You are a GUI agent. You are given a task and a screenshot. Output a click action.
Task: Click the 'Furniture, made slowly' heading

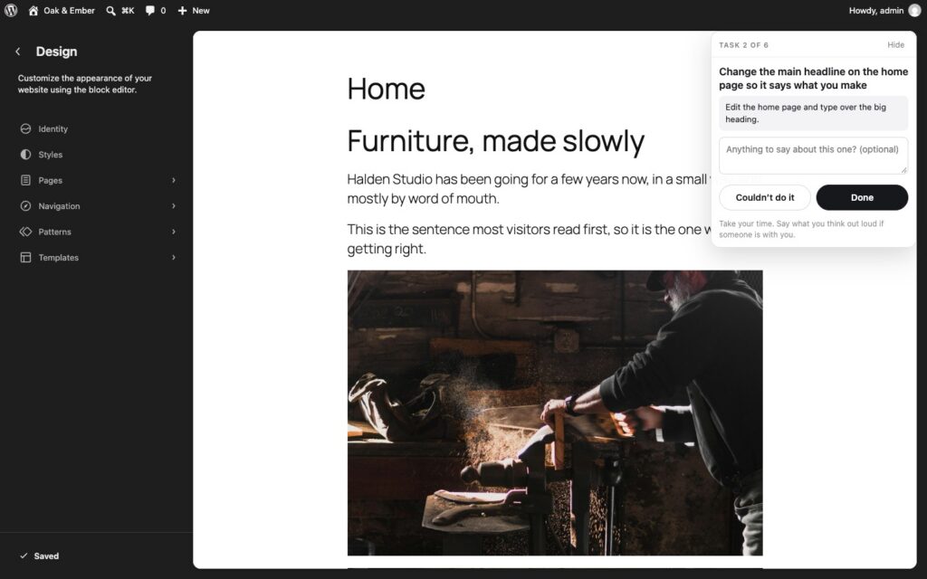pos(495,141)
